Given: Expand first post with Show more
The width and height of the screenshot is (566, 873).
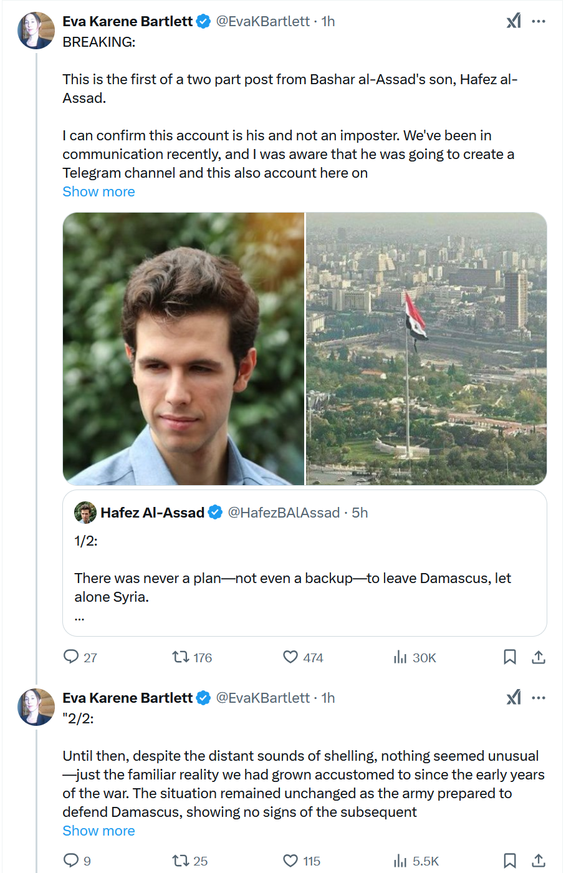Looking at the screenshot, I should pos(98,191).
